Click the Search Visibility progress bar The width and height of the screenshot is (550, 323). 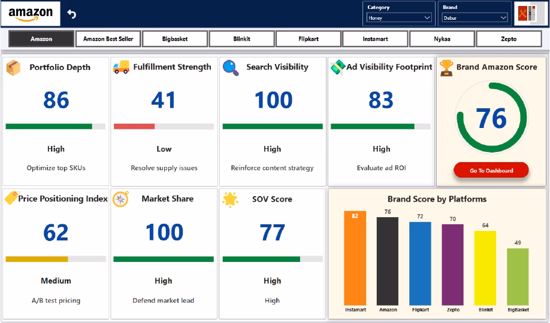[x=273, y=126]
